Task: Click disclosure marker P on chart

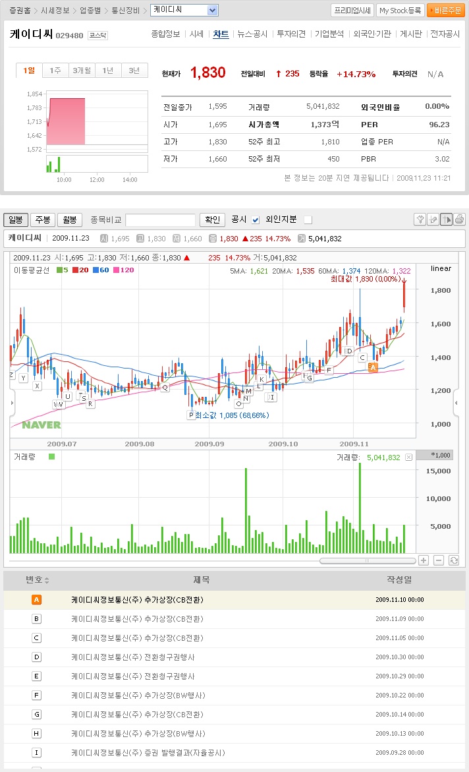Action: pos(191,415)
